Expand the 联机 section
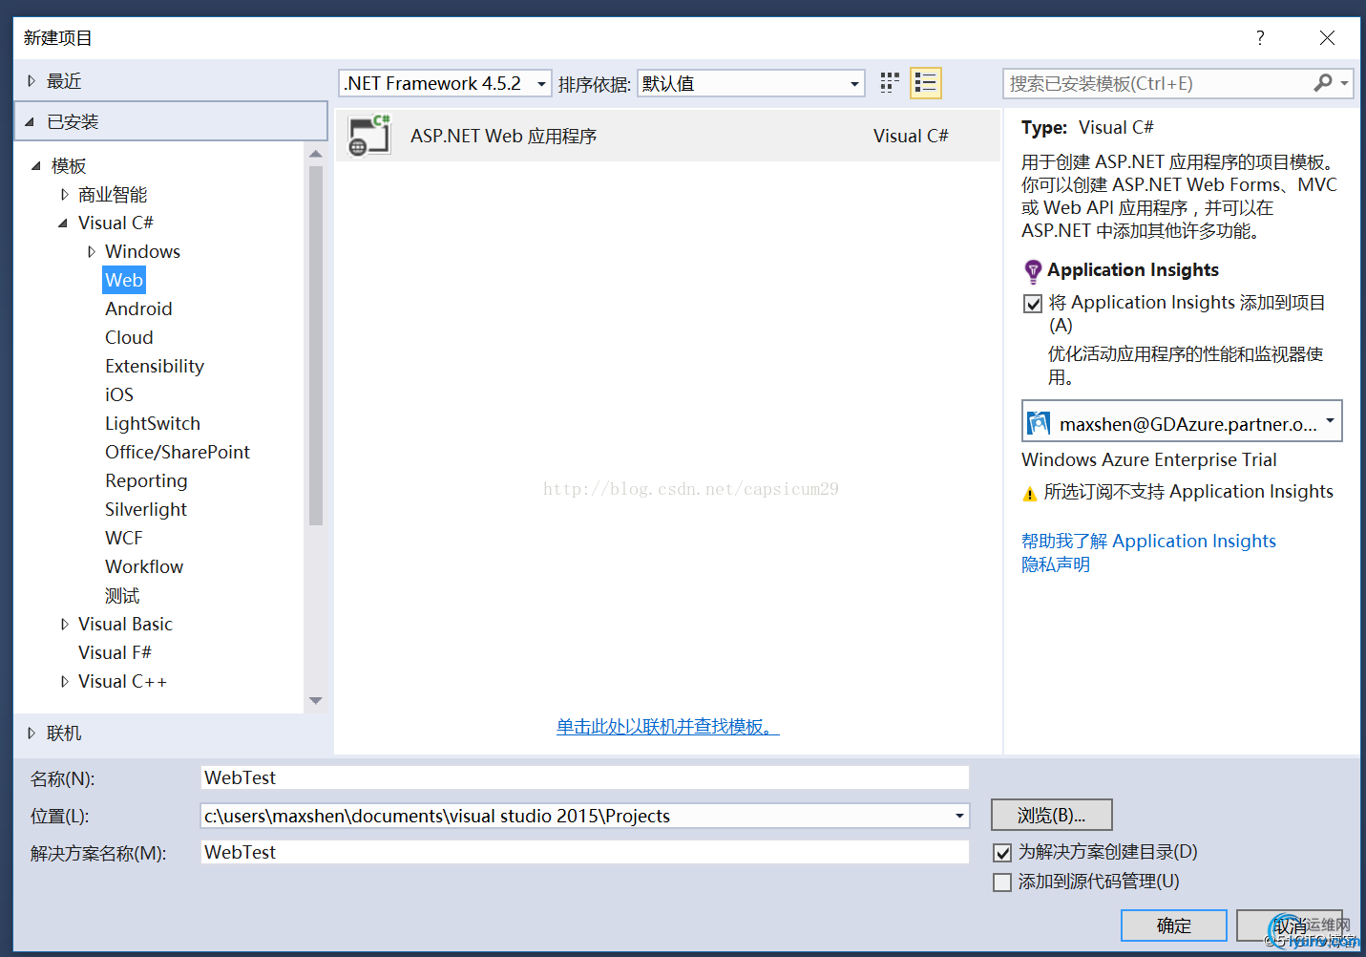1366x957 pixels. coord(32,734)
